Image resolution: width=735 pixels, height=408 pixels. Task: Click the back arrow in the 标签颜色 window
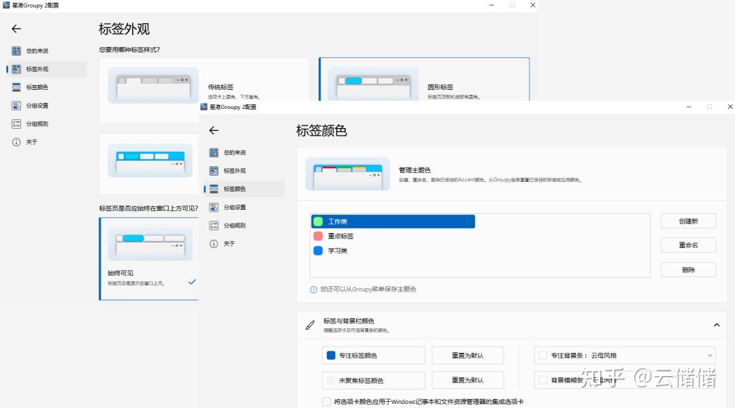[x=214, y=130]
